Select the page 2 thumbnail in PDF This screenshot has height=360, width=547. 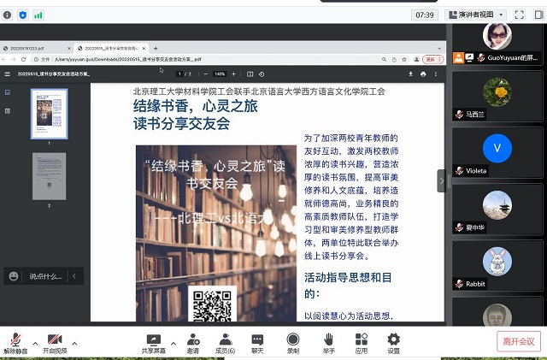coord(49,176)
